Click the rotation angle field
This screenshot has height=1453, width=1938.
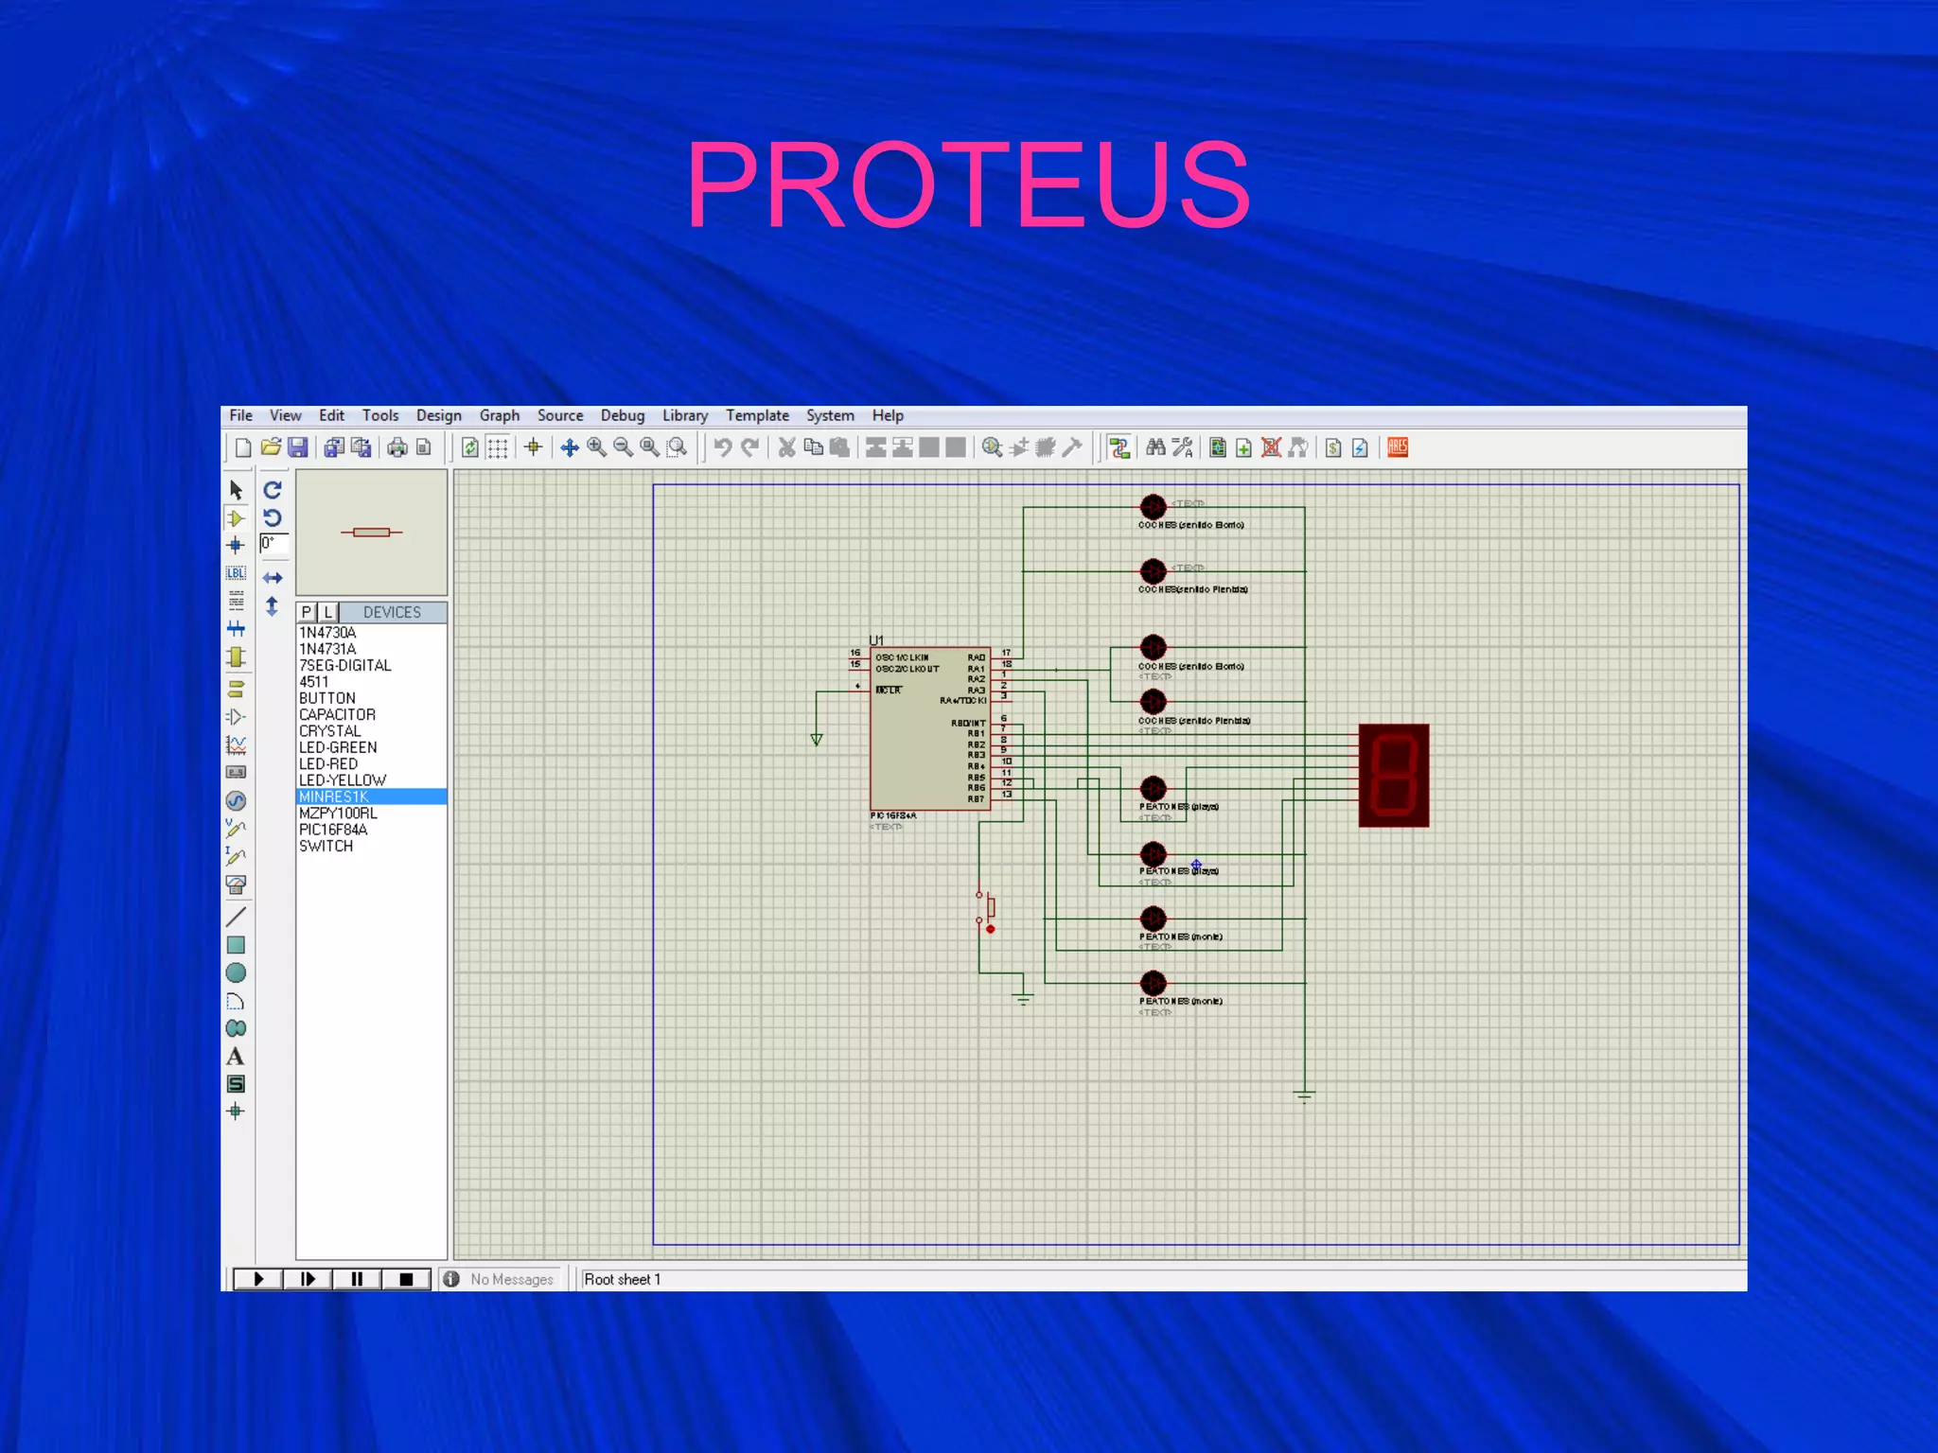(x=273, y=544)
